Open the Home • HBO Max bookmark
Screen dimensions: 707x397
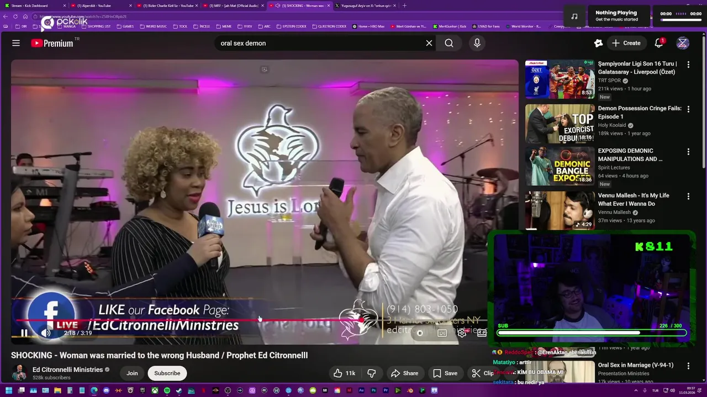tap(368, 26)
